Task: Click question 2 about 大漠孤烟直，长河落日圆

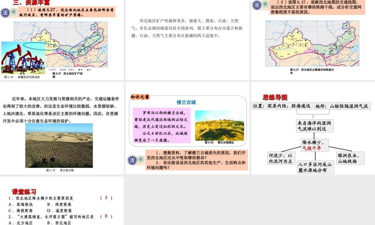Action: click(x=51, y=217)
